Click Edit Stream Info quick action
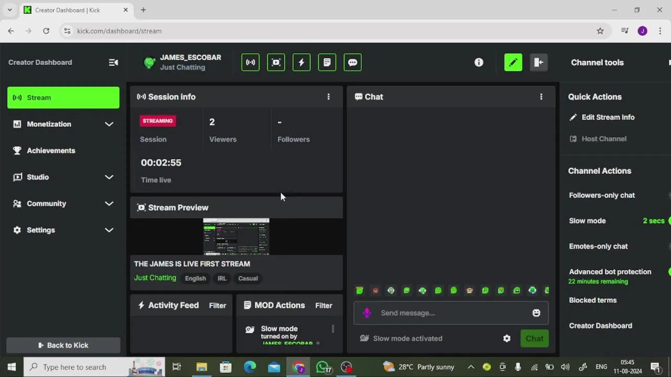The image size is (671, 377). click(602, 117)
